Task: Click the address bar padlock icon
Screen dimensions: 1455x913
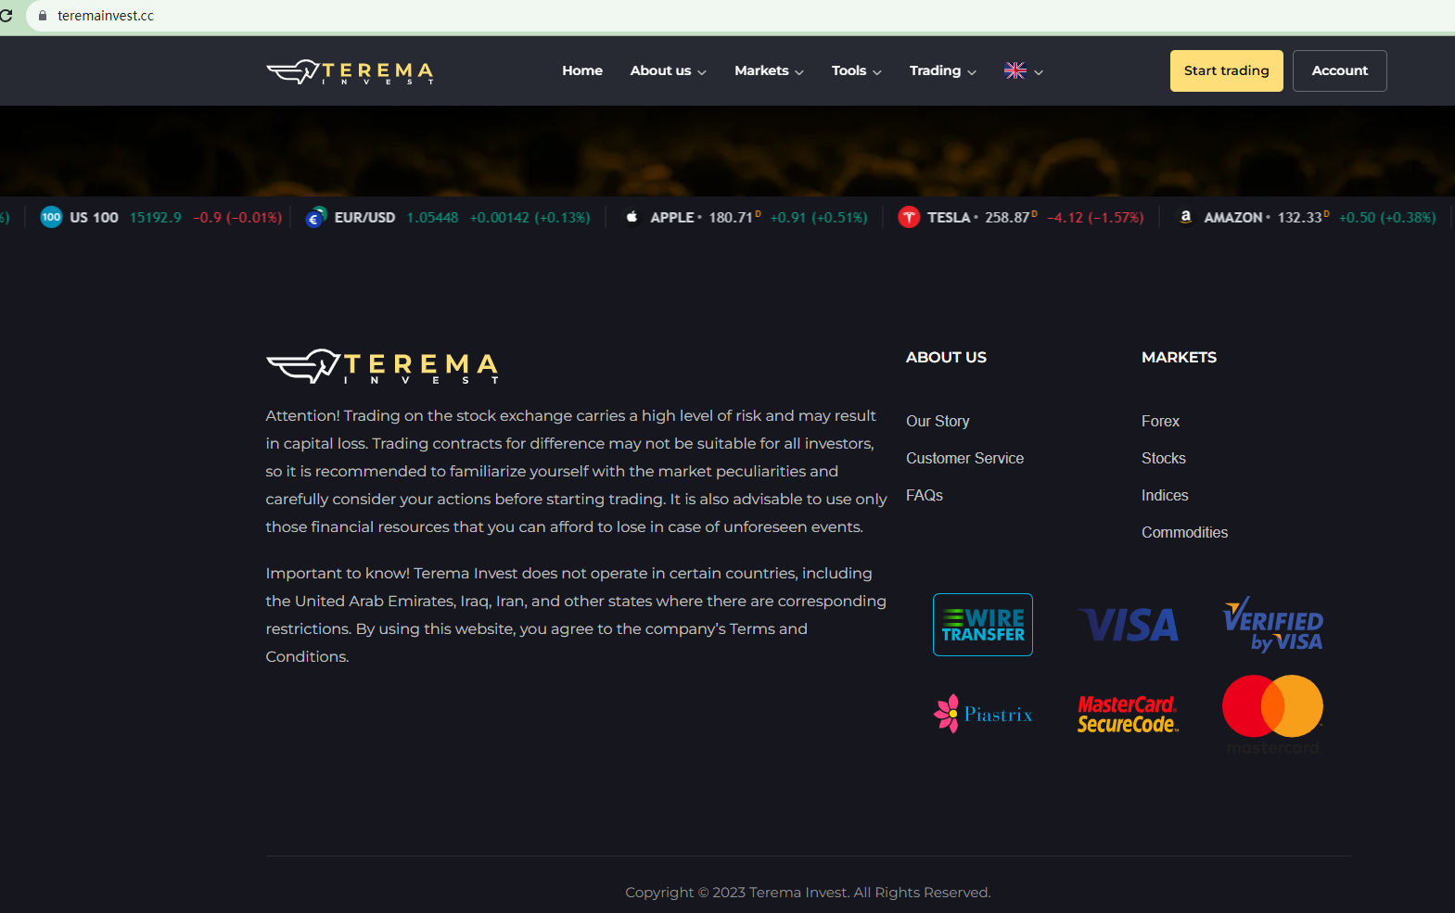Action: 42,16
